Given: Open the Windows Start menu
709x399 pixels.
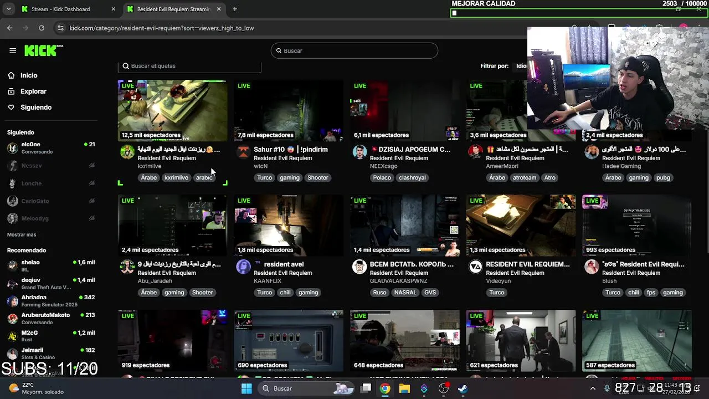Looking at the screenshot, I should point(246,388).
